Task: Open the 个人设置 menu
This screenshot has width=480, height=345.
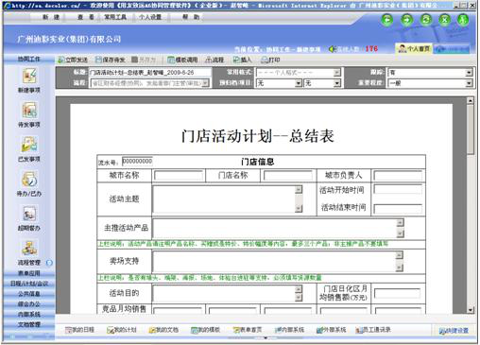Action: click(x=150, y=17)
